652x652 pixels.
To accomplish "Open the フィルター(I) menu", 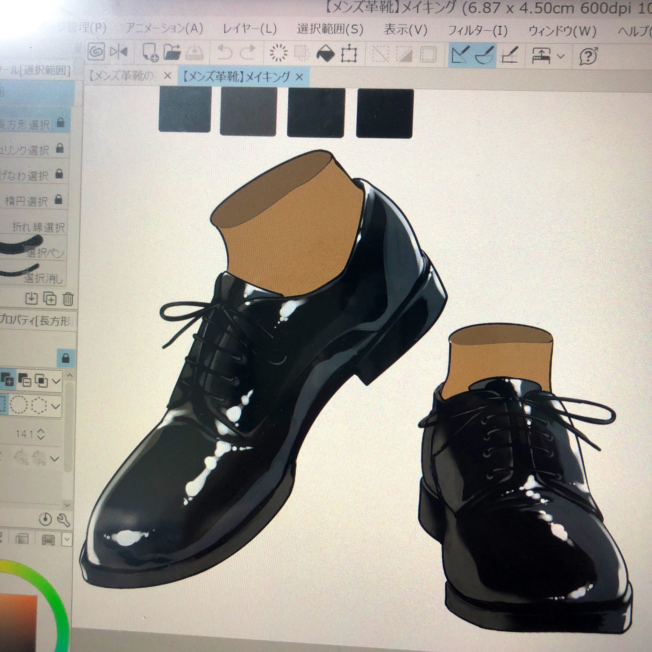I will 478,31.
